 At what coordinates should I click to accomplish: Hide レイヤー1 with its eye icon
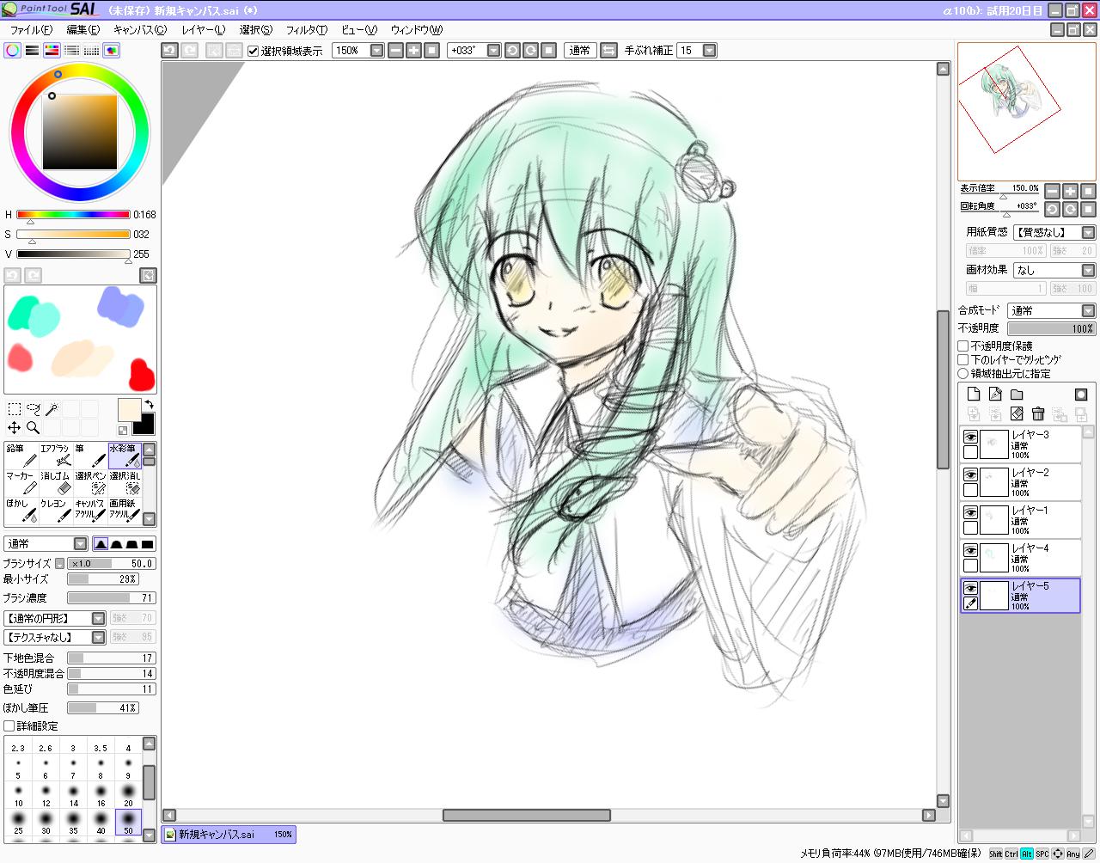click(x=970, y=512)
